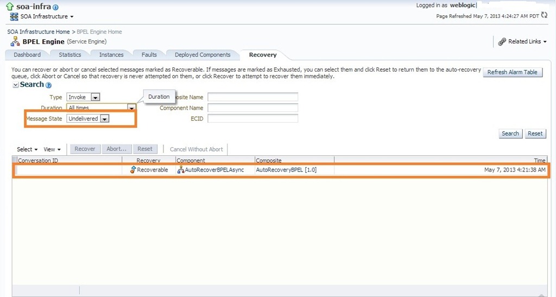Click the Related Links pencil icon

coord(502,42)
